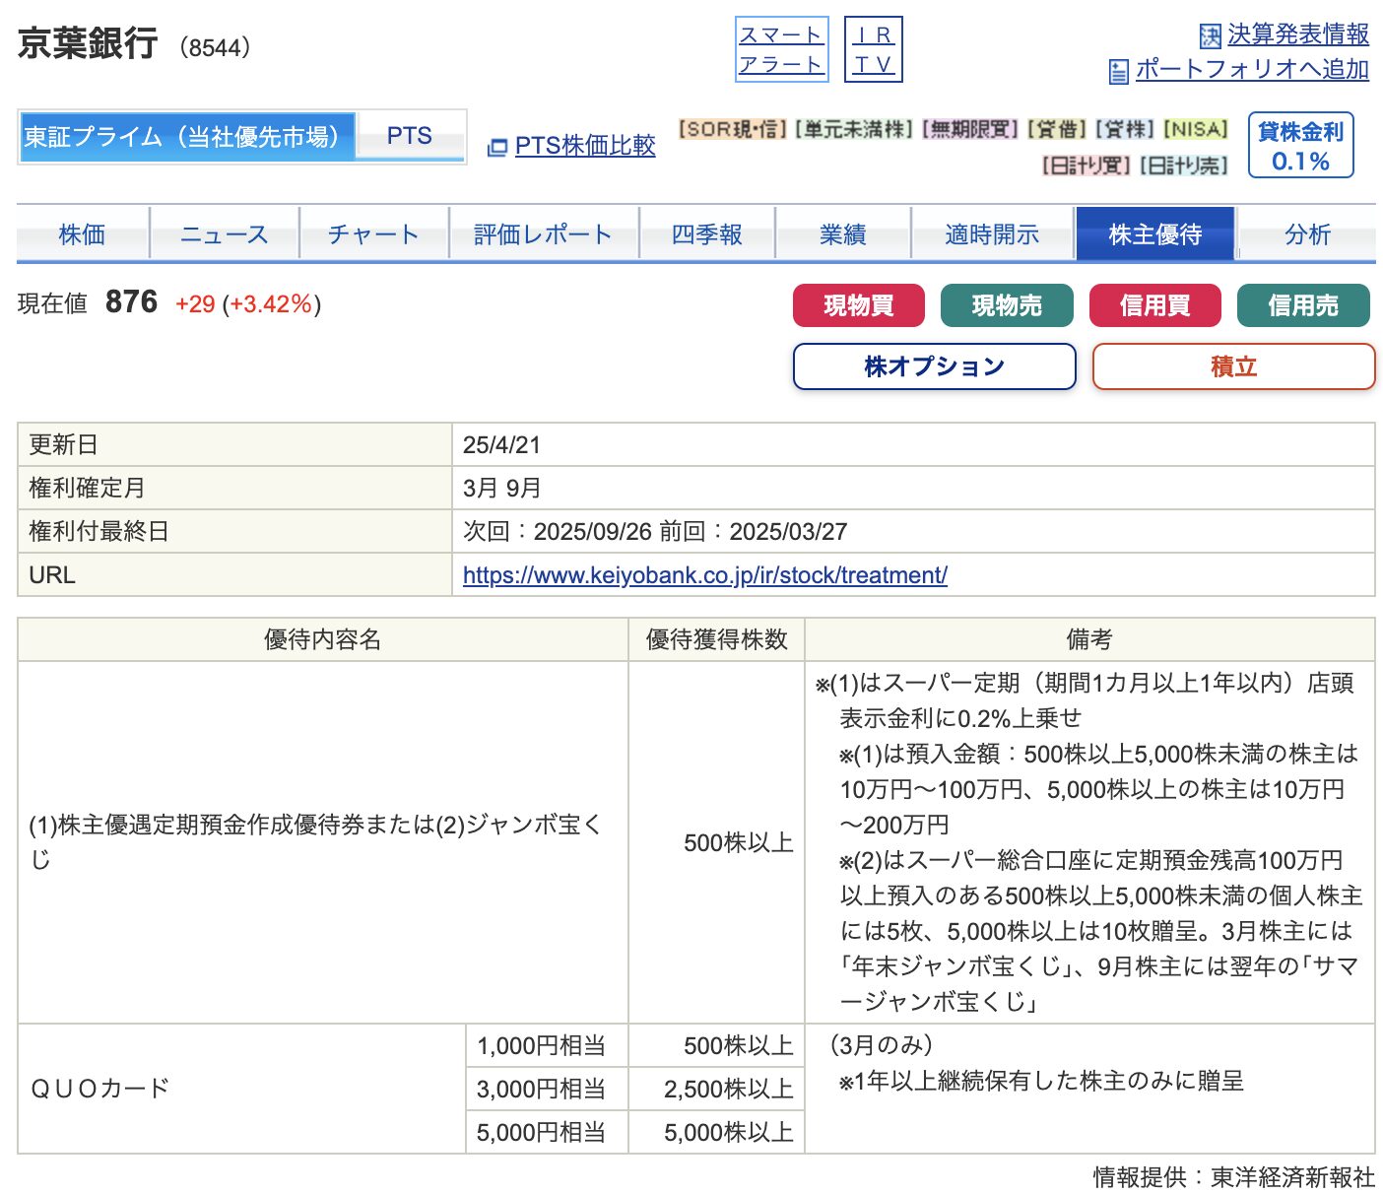Open the ニュース tab

(225, 234)
